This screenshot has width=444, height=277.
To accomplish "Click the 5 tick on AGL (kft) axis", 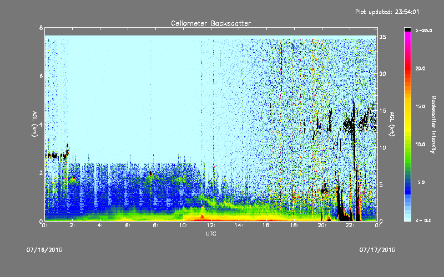I will pos(381,184).
